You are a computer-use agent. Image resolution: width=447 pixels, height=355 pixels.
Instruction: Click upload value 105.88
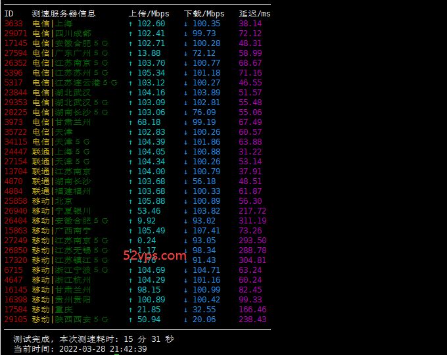[x=151, y=201]
